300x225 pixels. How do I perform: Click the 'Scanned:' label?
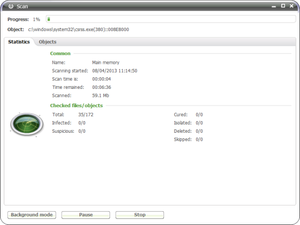(x=62, y=96)
